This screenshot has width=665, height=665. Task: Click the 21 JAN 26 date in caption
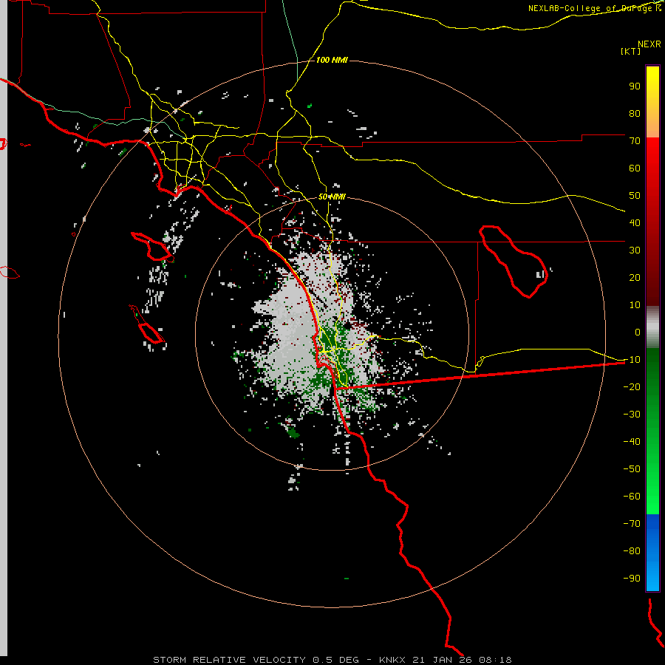pyautogui.click(x=443, y=660)
